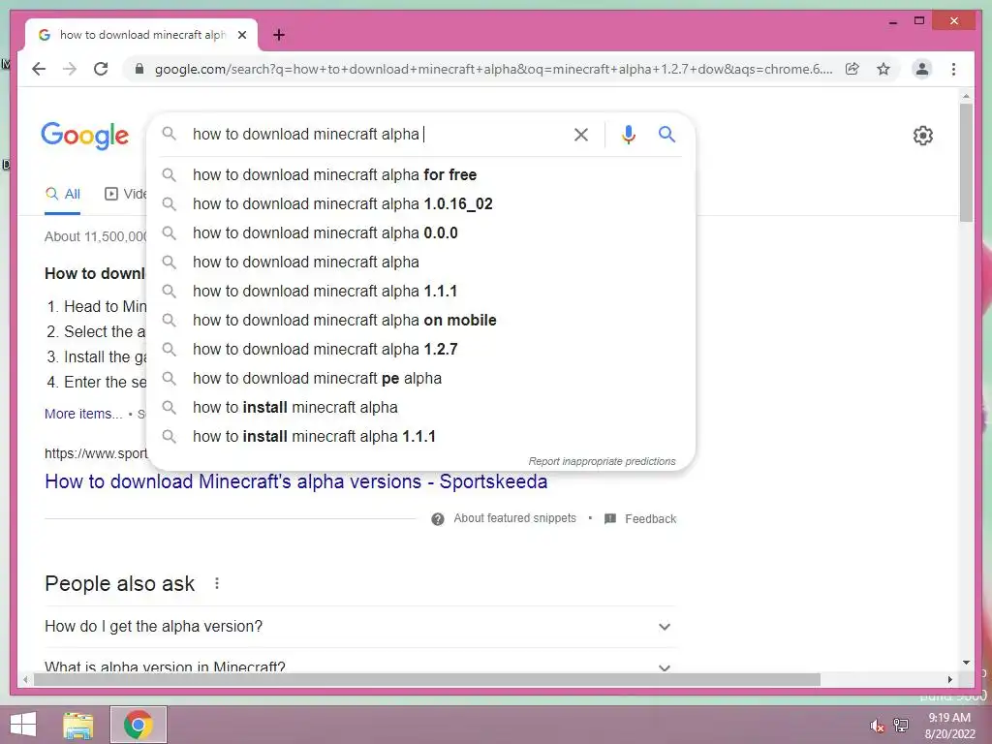Click the muted volume tray icon
Viewport: 992px width, 744px height.
[877, 725]
